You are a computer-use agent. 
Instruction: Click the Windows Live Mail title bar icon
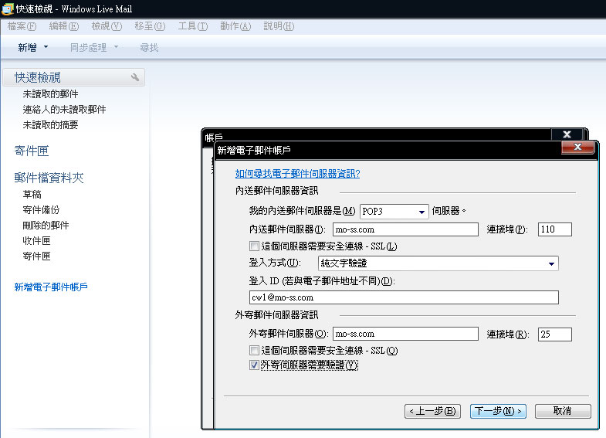click(x=8, y=8)
